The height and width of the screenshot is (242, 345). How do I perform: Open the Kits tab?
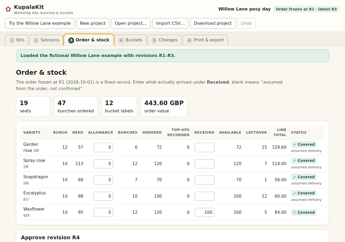pyautogui.click(x=16, y=40)
